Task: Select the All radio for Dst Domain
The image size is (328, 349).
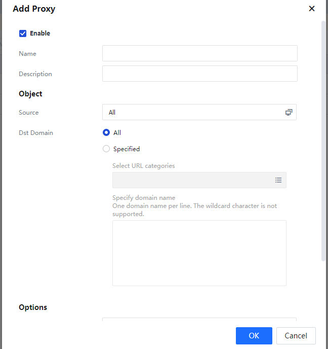Action: pos(106,133)
